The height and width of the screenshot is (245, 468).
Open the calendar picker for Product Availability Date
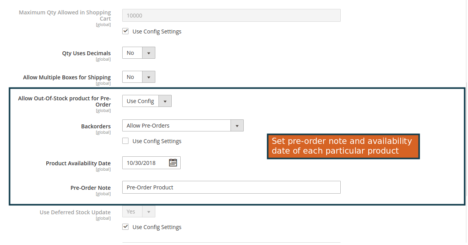point(173,163)
